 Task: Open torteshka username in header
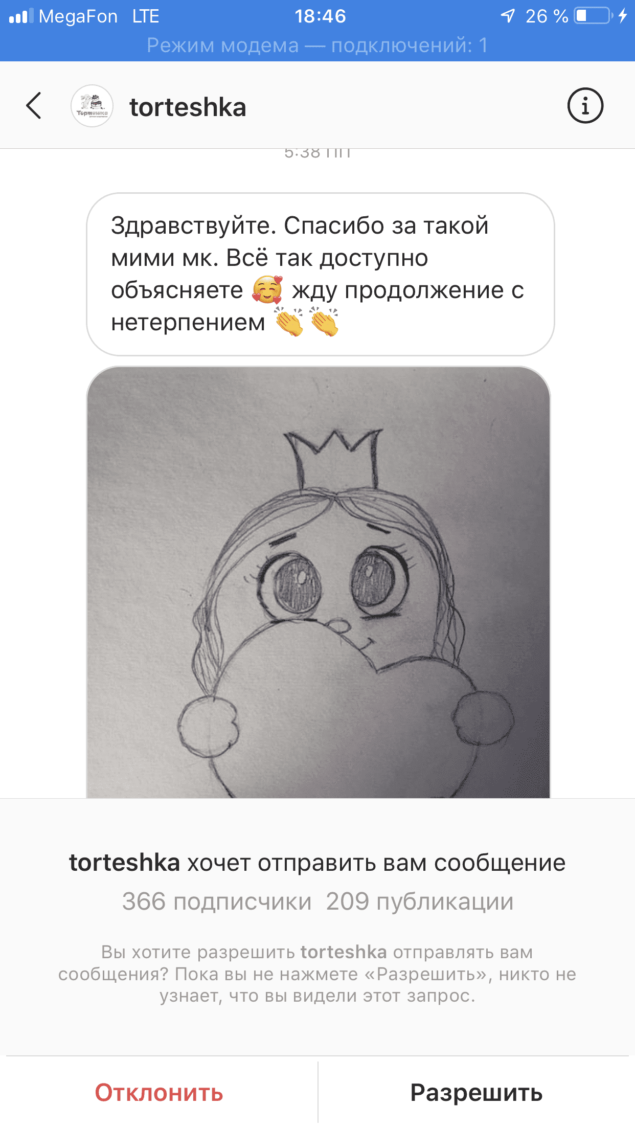pyautogui.click(x=188, y=107)
